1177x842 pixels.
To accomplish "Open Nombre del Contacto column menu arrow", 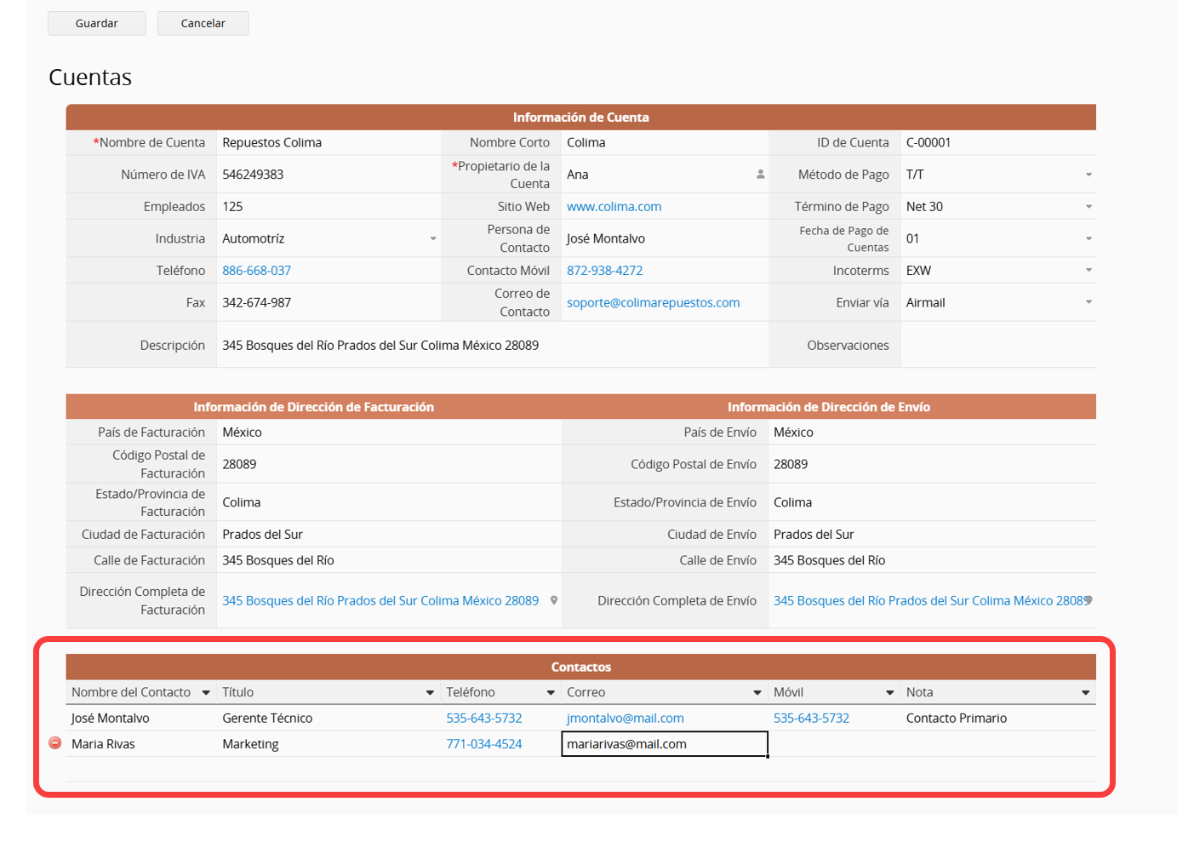I will (x=206, y=693).
